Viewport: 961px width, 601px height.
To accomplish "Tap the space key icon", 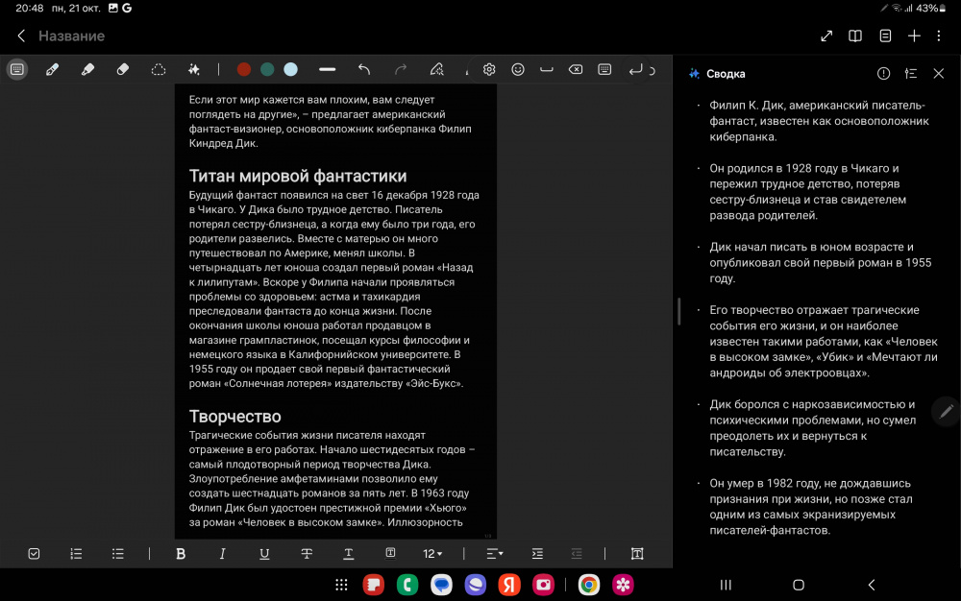I will [546, 70].
